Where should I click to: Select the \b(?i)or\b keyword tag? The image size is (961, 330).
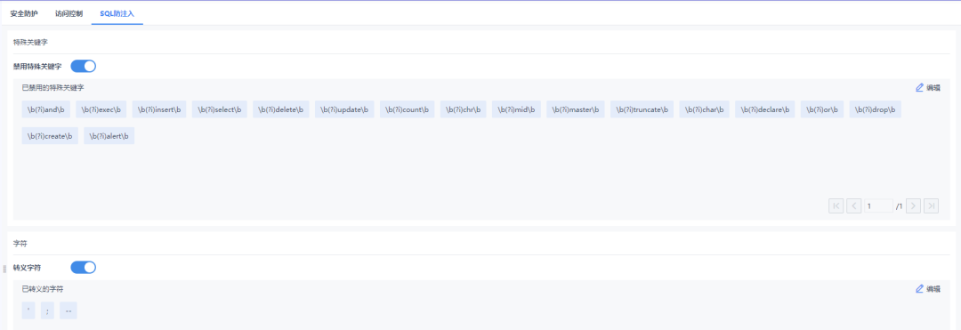(x=822, y=109)
